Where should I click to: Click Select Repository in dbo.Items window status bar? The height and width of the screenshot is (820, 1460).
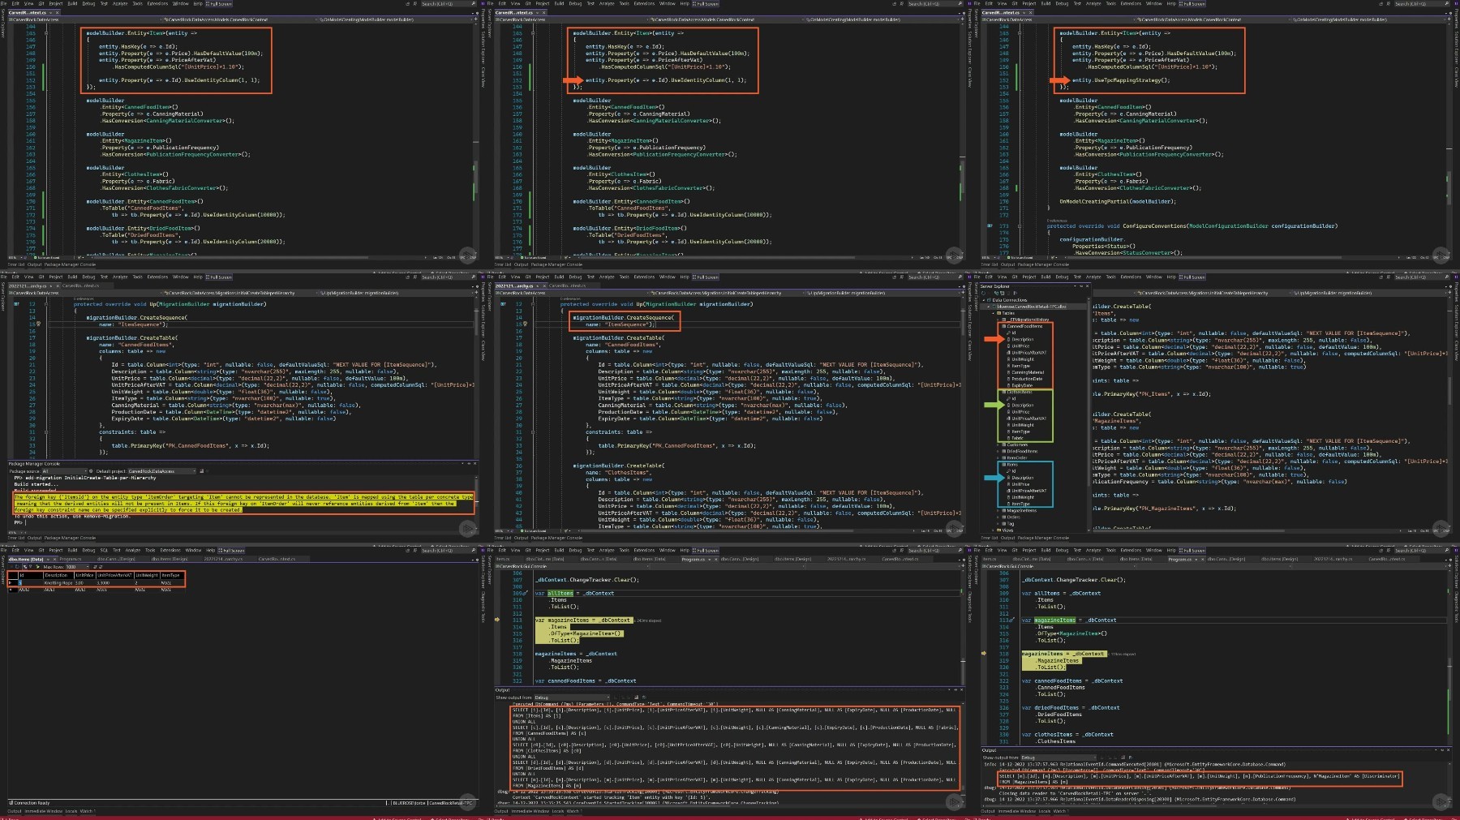point(450,818)
